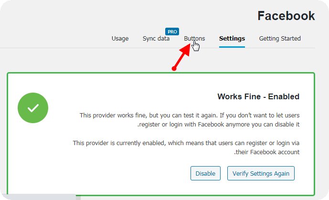Screen dimensions: 329x200
Task: Click the red dot at the arrow's tail
Action: tap(174, 69)
